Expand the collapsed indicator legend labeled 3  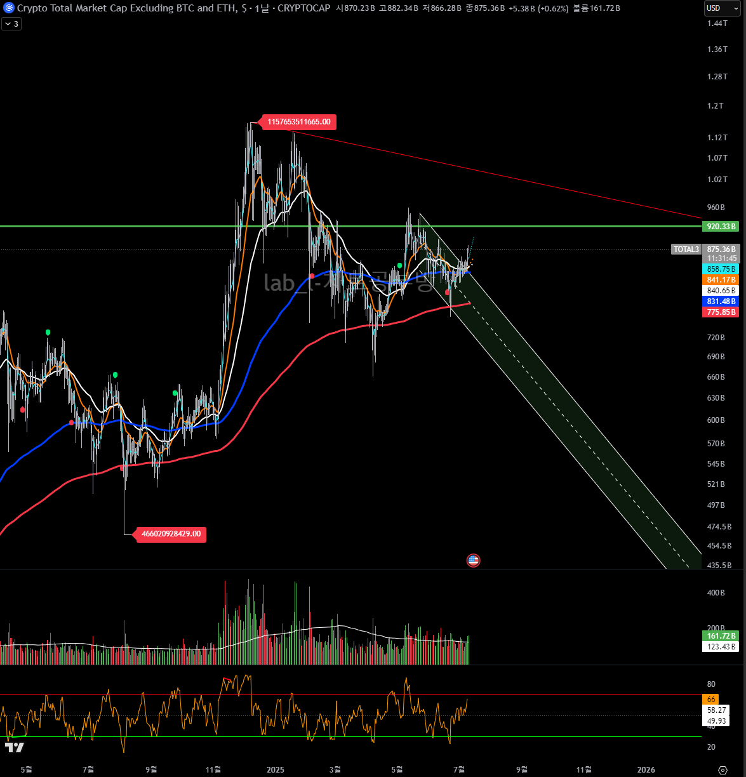12,23
